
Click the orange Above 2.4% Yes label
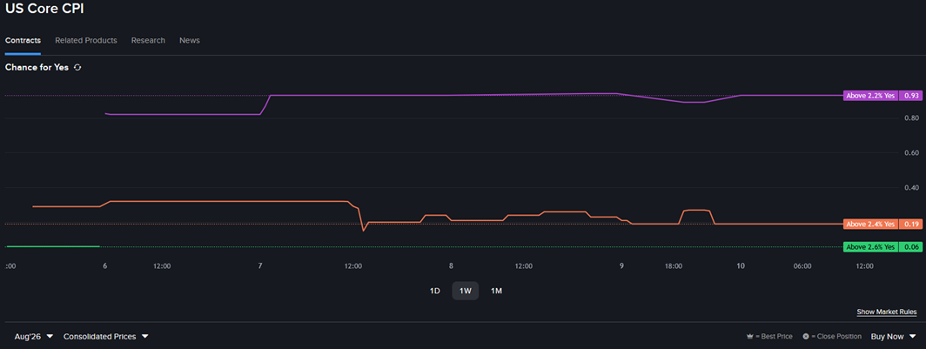pos(870,224)
